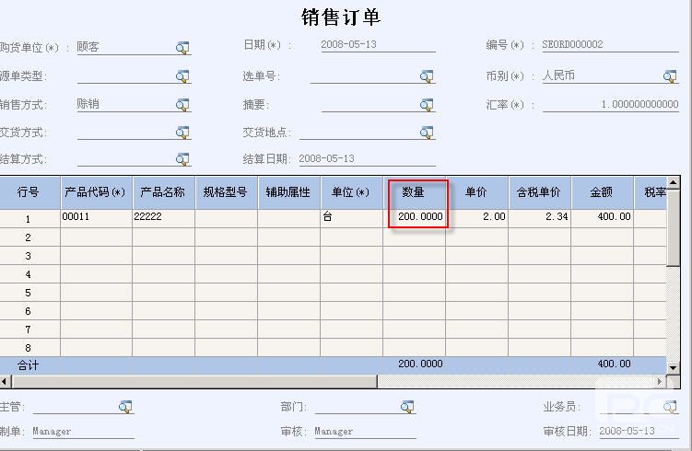
Task: Click the 日期 date input field
Action: click(376, 45)
